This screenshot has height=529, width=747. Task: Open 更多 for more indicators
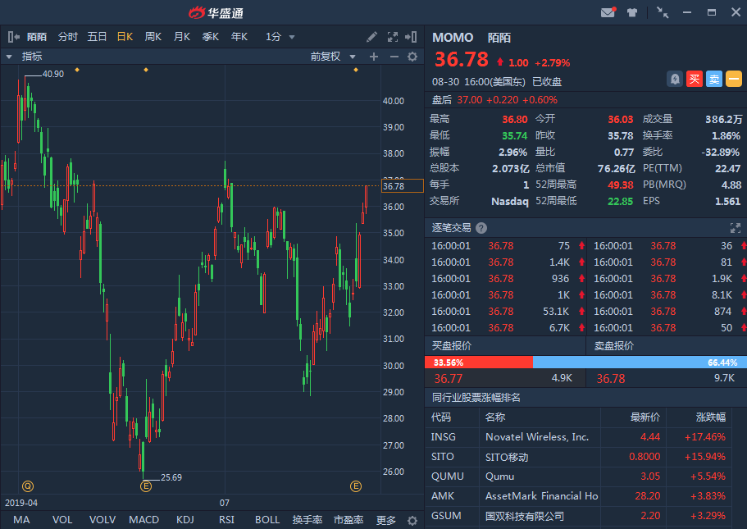(386, 520)
